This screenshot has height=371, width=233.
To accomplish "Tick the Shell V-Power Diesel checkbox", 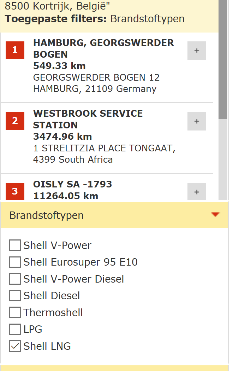I will point(15,279).
